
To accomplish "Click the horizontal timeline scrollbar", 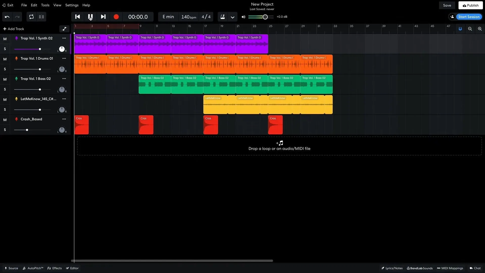I will click(x=172, y=261).
